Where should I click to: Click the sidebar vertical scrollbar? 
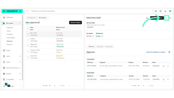coord(23,47)
